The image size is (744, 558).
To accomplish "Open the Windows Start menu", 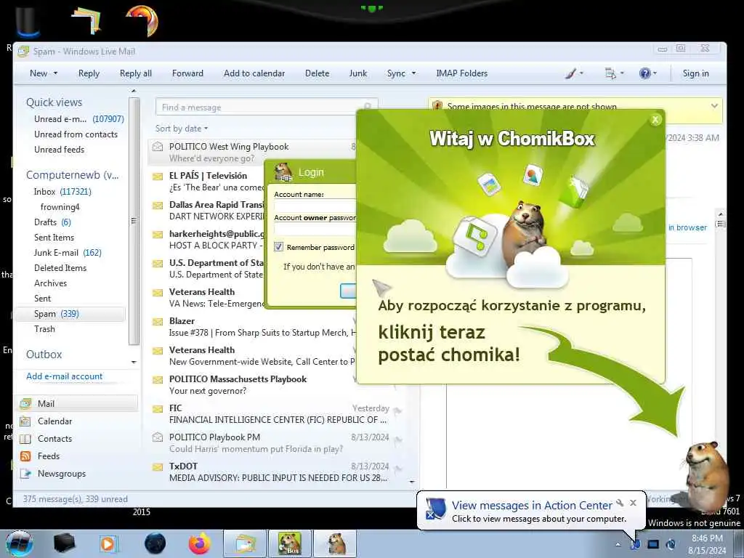I will pyautogui.click(x=19, y=543).
